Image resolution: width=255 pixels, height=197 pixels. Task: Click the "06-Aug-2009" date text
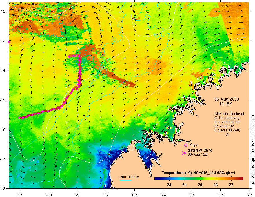pos(227,99)
